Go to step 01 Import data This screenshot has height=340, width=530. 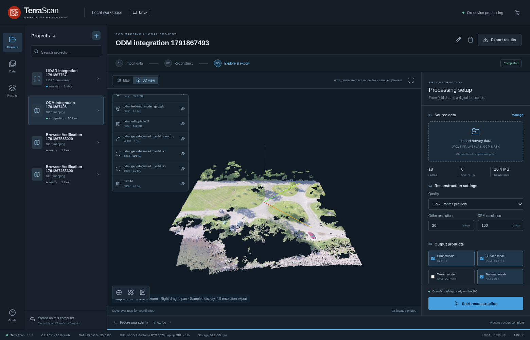pyautogui.click(x=129, y=63)
